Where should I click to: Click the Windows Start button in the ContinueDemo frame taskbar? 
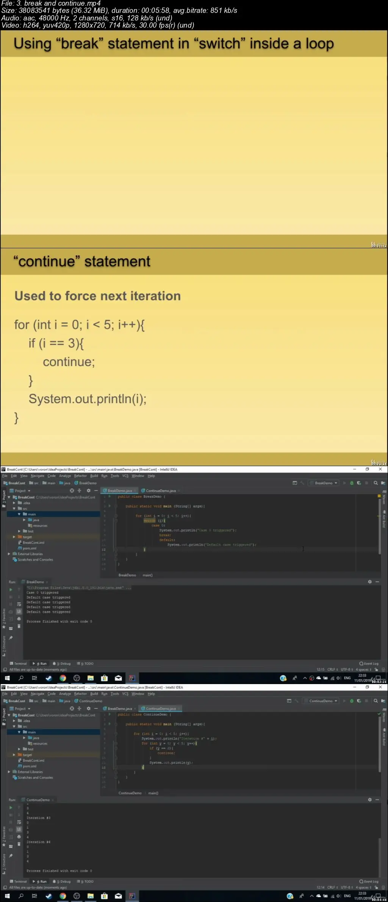tap(7, 896)
